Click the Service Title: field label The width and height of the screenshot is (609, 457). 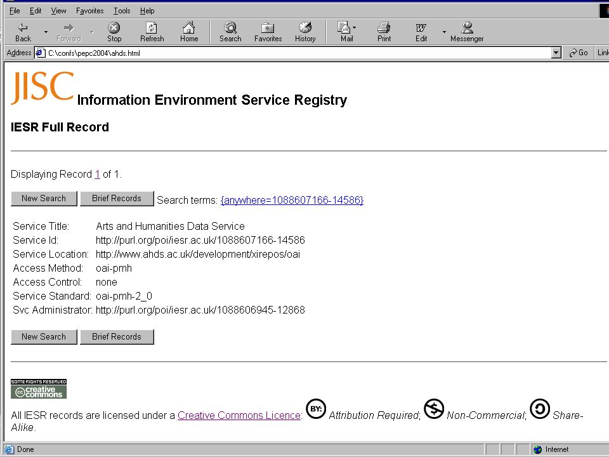tap(41, 226)
